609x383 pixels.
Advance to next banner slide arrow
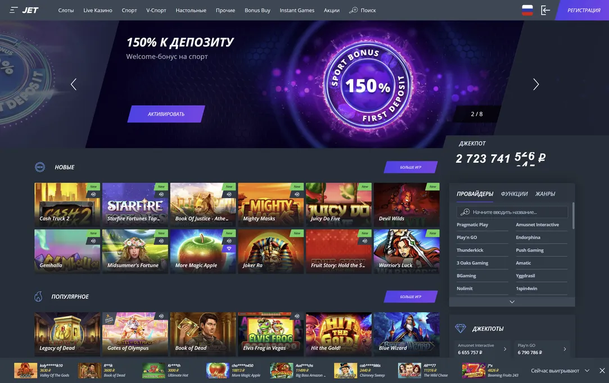(x=536, y=84)
